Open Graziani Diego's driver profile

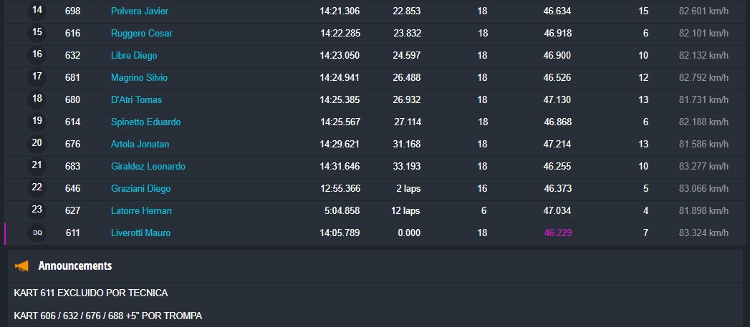pos(140,189)
